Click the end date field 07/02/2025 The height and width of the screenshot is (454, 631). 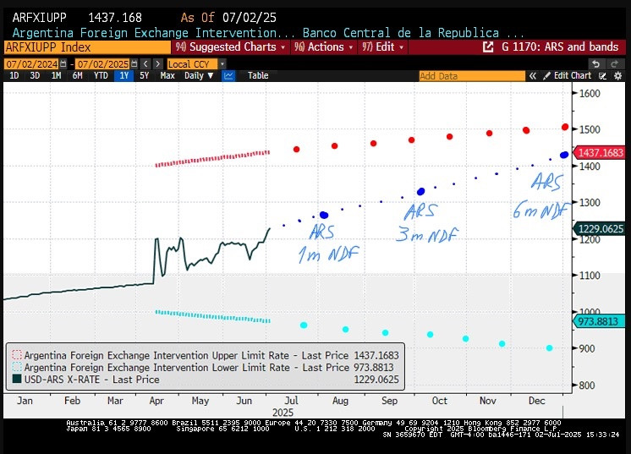[103, 64]
